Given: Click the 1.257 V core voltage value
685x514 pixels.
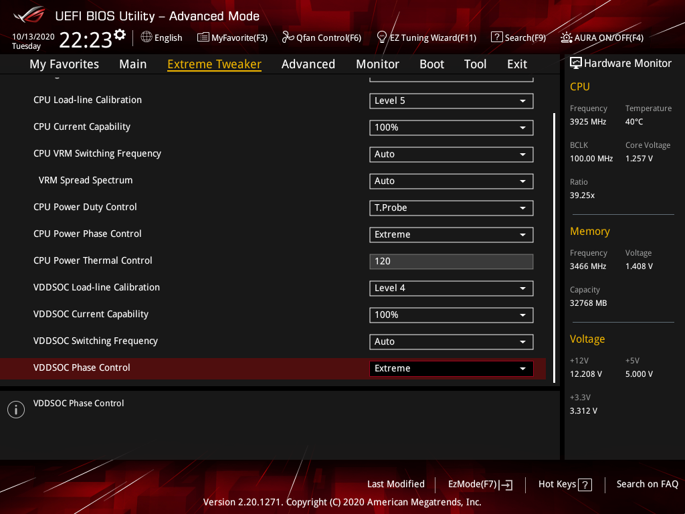Looking at the screenshot, I should click(x=639, y=159).
